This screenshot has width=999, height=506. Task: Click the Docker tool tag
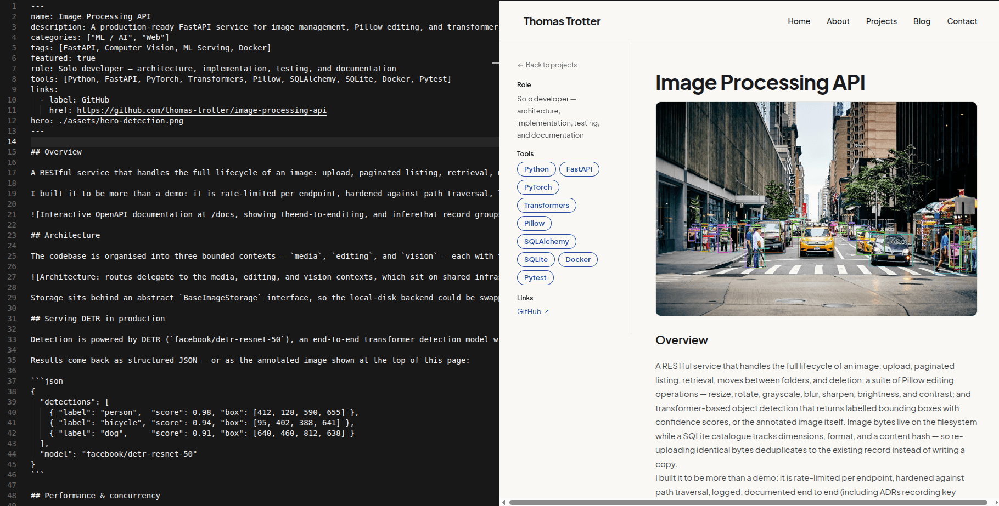coord(578,259)
